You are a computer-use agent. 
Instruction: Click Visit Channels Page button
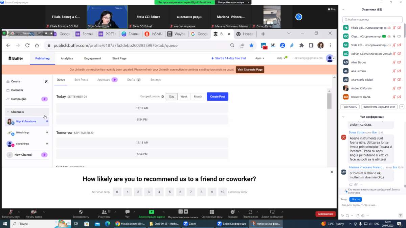[250, 70]
